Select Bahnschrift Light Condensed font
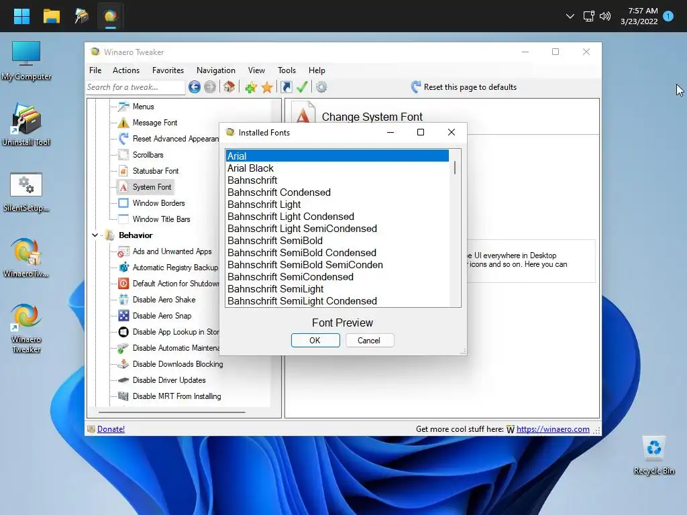Image resolution: width=687 pixels, height=515 pixels. 337,217
